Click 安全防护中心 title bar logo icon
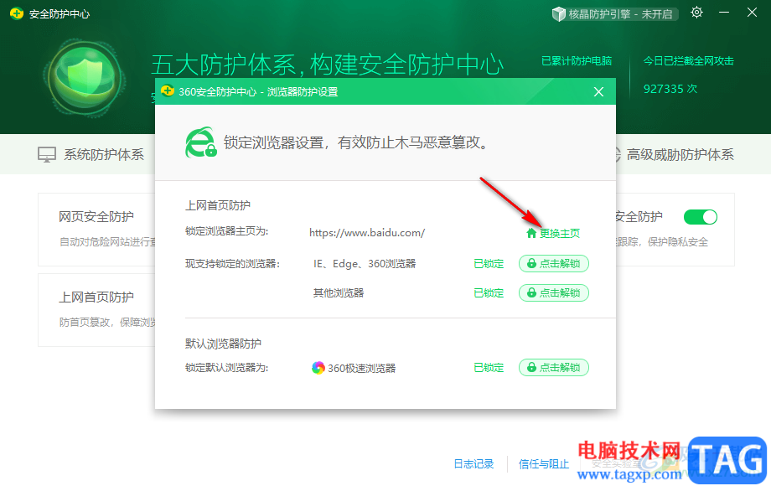The height and width of the screenshot is (486, 771). point(17,13)
